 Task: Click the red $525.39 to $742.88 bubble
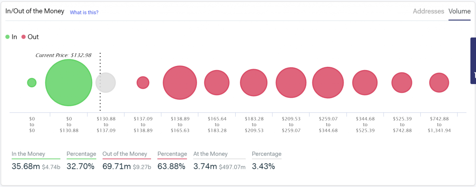(402, 83)
